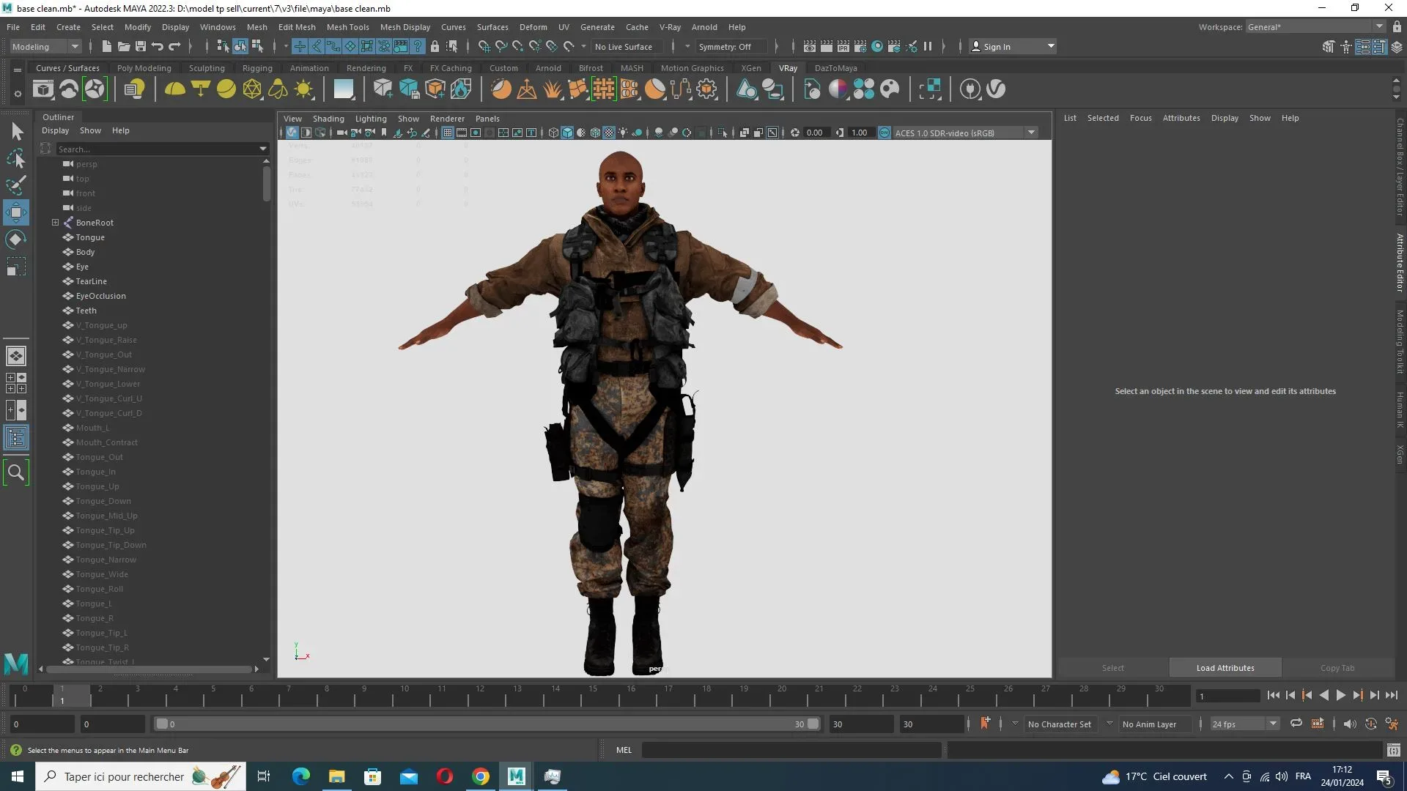Viewport: 1407px width, 791px height.
Task: Switch to the Rigging shelf tab
Action: click(x=257, y=67)
